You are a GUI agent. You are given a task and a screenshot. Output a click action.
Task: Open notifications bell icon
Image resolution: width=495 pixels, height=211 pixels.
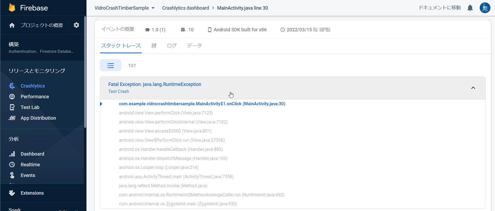click(x=470, y=8)
